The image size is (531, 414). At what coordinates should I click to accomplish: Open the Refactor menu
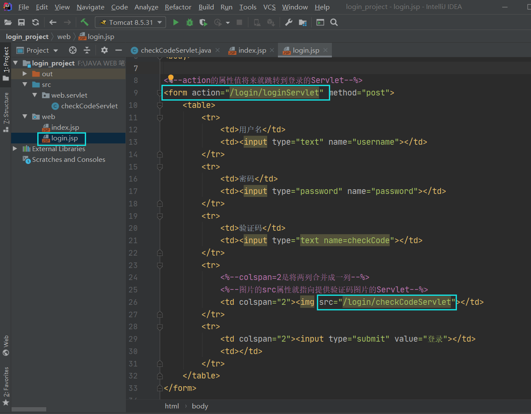tap(178, 7)
